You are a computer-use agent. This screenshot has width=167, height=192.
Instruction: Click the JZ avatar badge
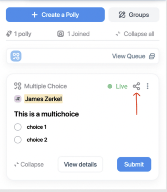pyautogui.click(x=18, y=99)
